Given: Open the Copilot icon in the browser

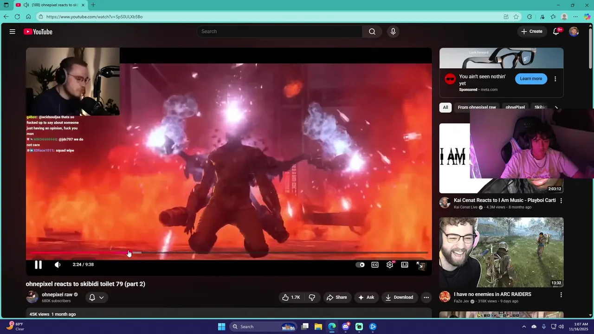Looking at the screenshot, I should coord(587,17).
